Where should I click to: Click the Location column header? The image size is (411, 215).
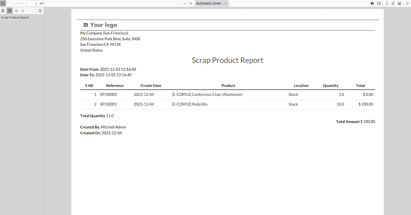click(301, 86)
